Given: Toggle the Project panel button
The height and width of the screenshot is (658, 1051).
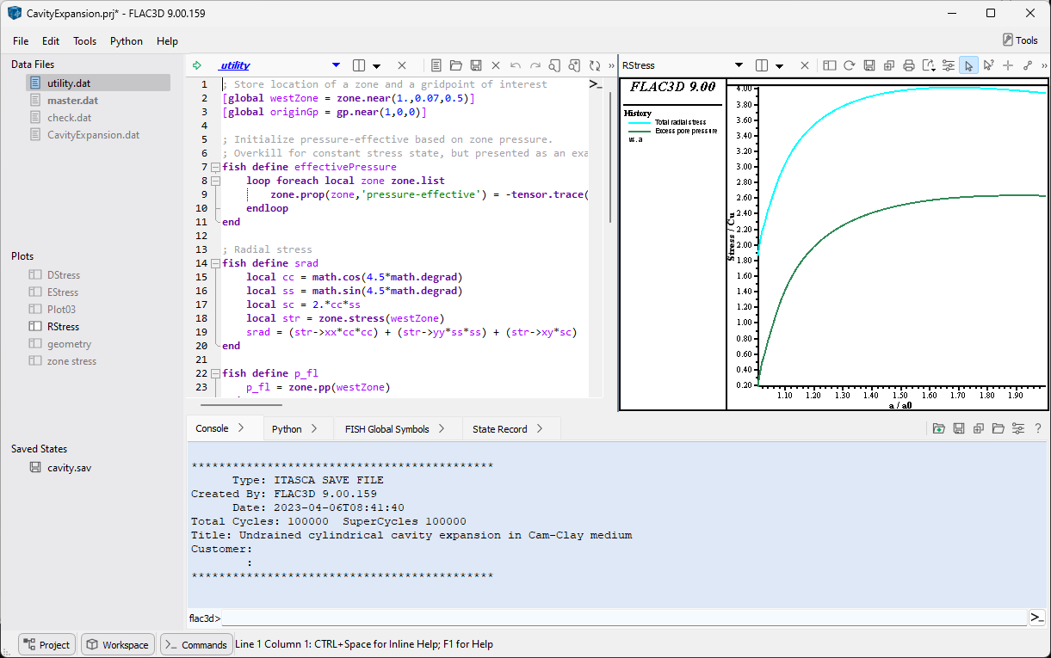Looking at the screenshot, I should 47,644.
